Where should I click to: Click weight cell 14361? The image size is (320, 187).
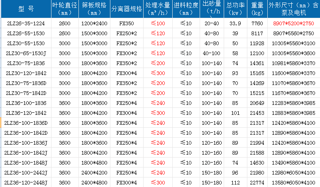pyautogui.click(x=257, y=63)
